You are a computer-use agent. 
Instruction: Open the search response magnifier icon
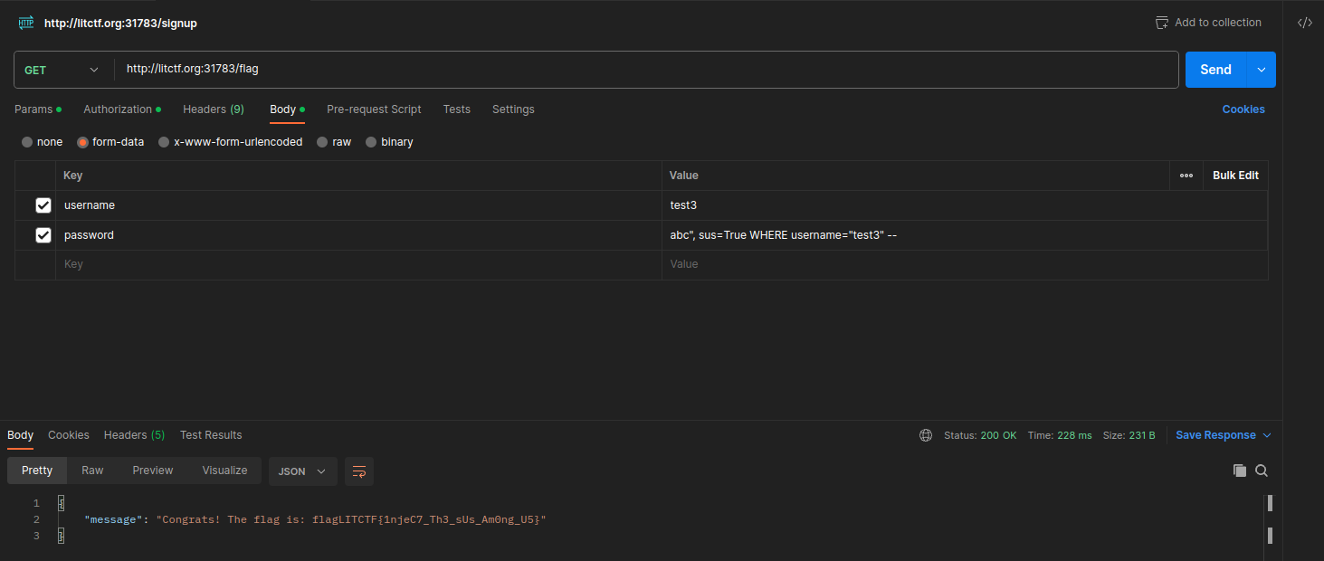pos(1262,471)
